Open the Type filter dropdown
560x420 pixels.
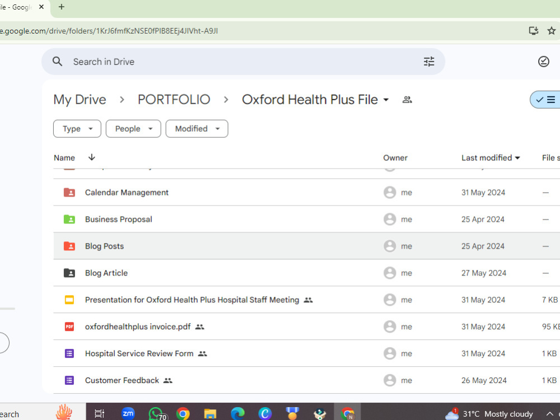[x=77, y=129]
